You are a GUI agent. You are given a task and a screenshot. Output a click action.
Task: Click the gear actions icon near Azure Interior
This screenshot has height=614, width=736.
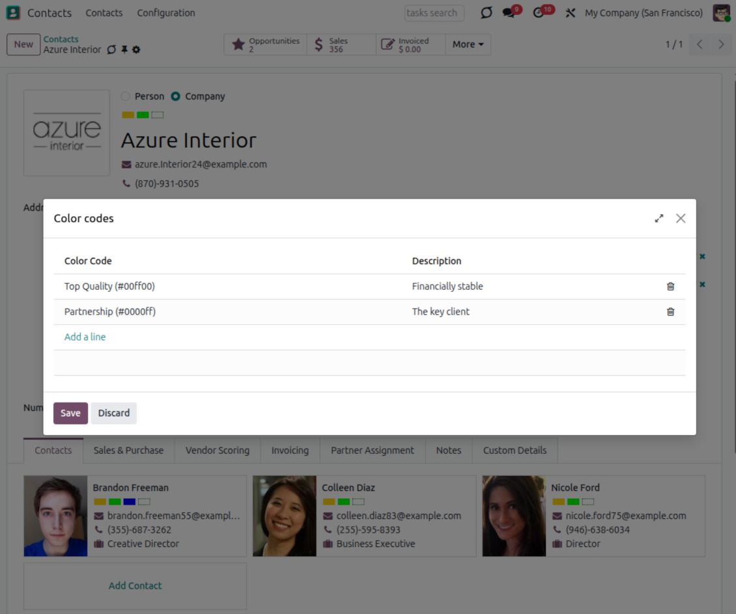point(136,50)
